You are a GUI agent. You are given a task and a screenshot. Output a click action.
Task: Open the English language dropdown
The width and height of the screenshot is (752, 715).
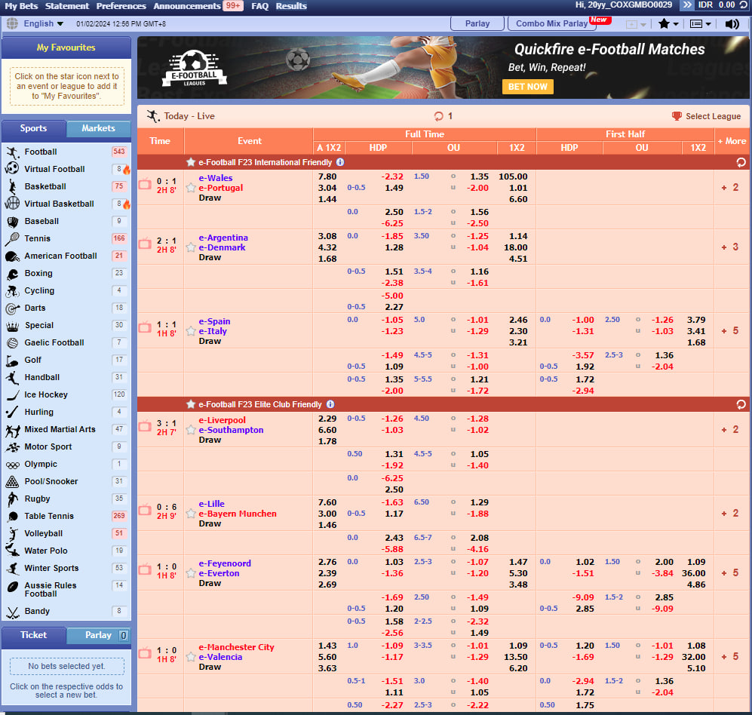[x=43, y=23]
